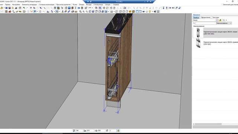Image resolution: width=238 pixels, height=134 pixels.
Task: Open the Inoxa catalog dropdown
Action: pos(217,20)
